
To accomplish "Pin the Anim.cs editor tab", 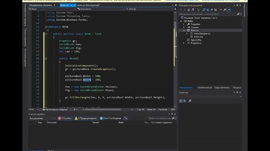I will (71, 5).
